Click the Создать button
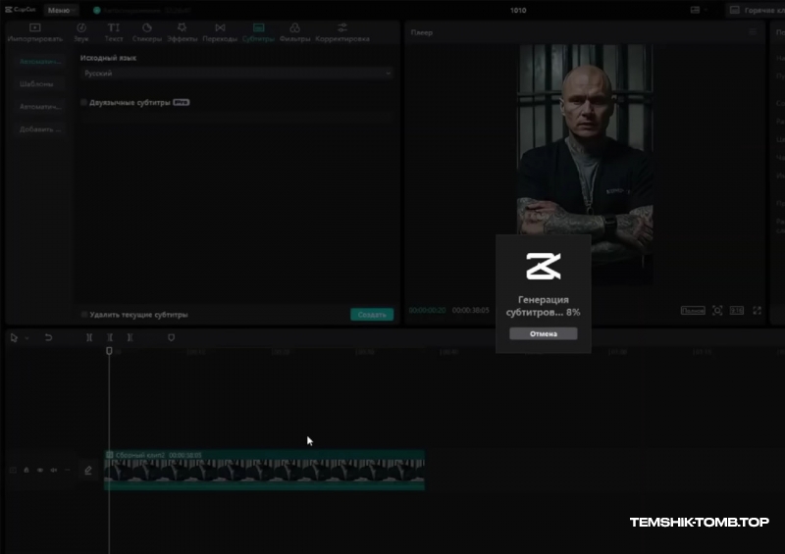Viewport: 785px width, 554px height. 372,315
